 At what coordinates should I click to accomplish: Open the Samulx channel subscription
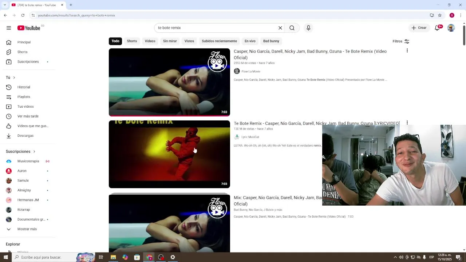28,180
